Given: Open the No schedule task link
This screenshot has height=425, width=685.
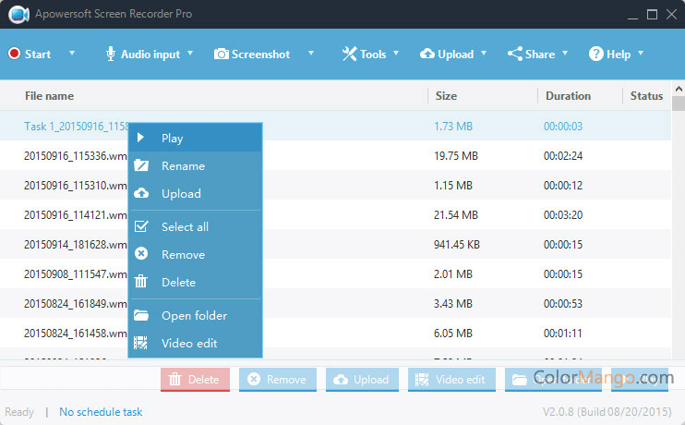Looking at the screenshot, I should [101, 412].
